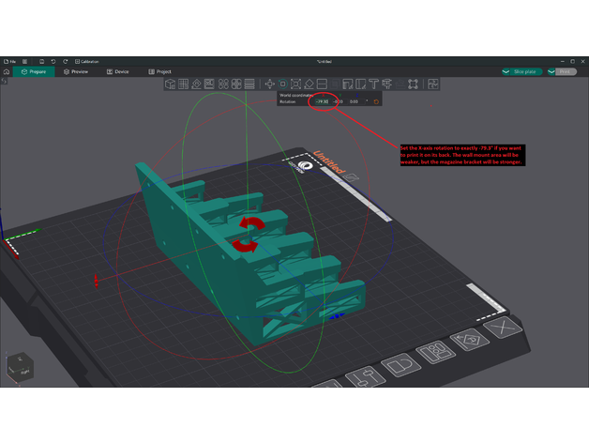Viewport: 589px width, 443px height.
Task: Select the Auto orient tool
Action: tap(197, 84)
